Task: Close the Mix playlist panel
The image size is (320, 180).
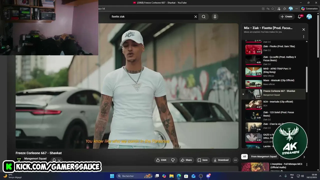Action: (x=303, y=29)
